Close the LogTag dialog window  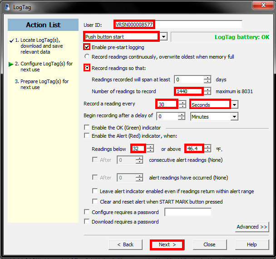coord(261,5)
